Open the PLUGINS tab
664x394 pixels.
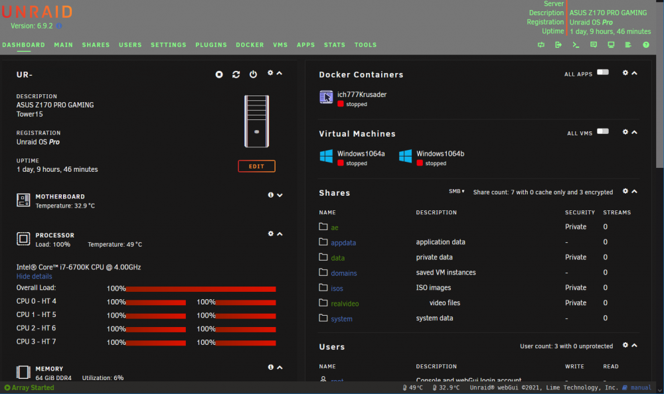click(211, 45)
